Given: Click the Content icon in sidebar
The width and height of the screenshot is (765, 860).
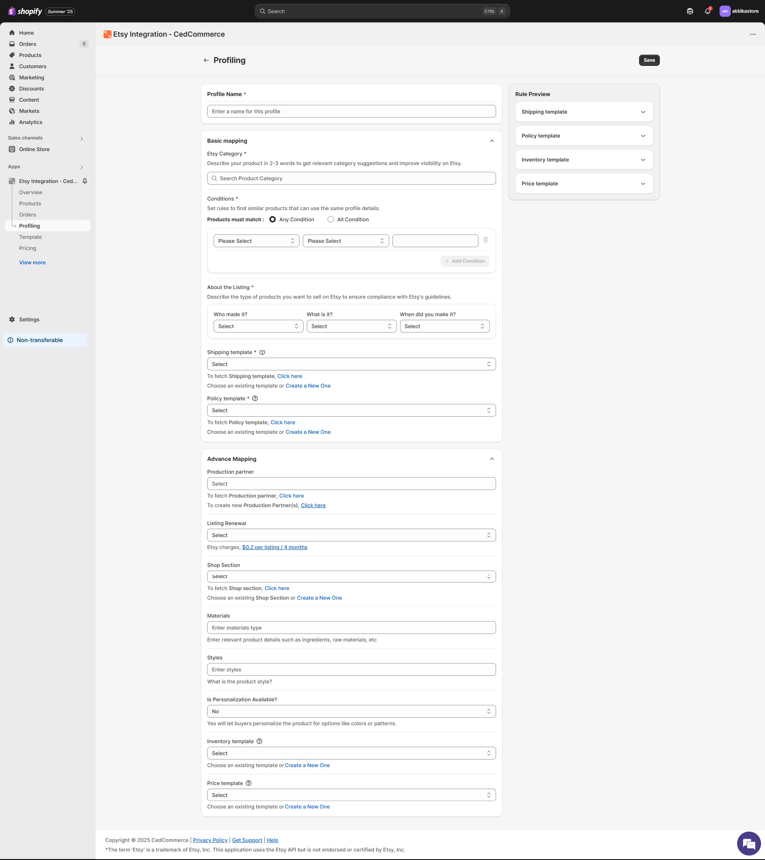Looking at the screenshot, I should click(x=12, y=100).
